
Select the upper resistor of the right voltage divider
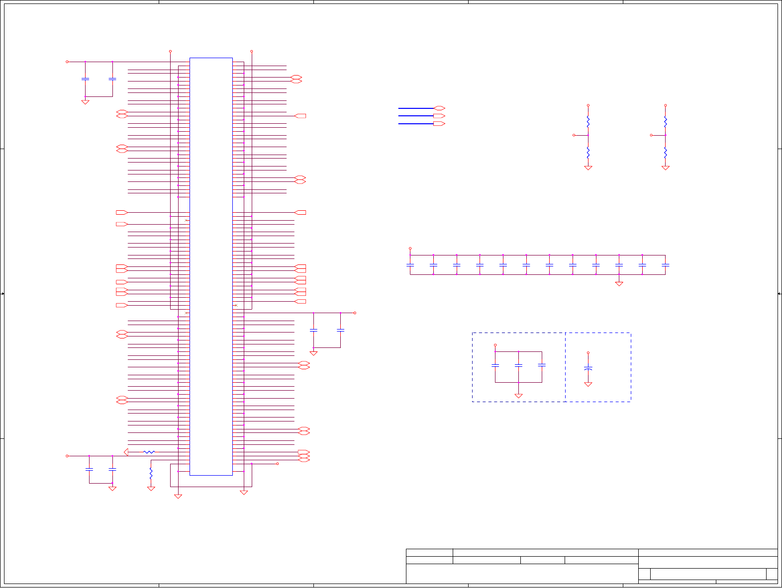666,121
